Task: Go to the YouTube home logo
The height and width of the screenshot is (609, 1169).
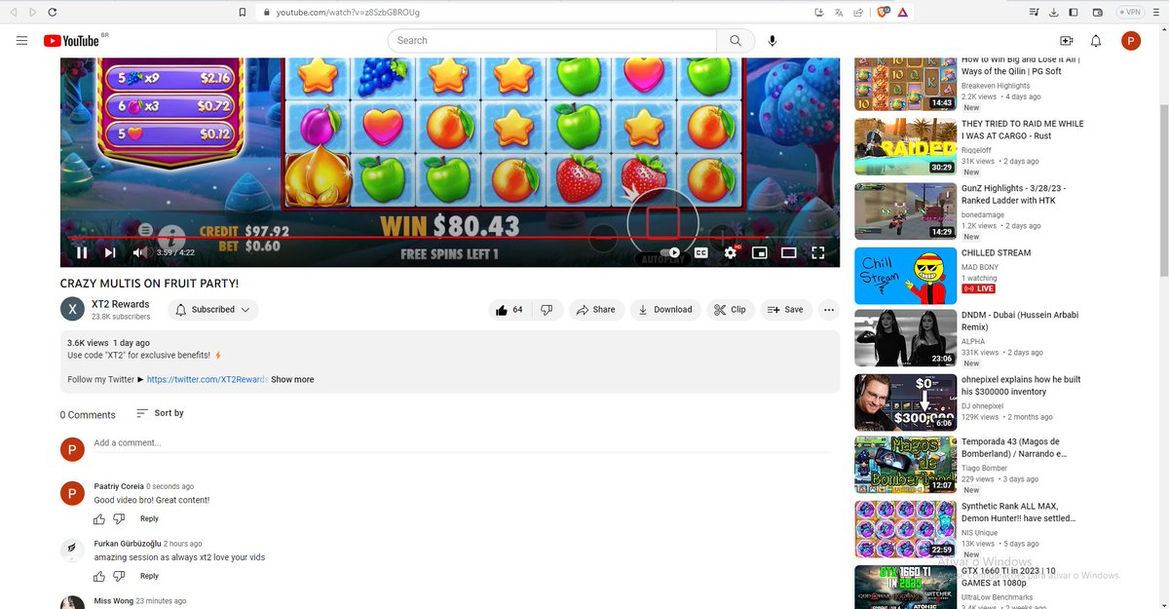Action: 71,41
